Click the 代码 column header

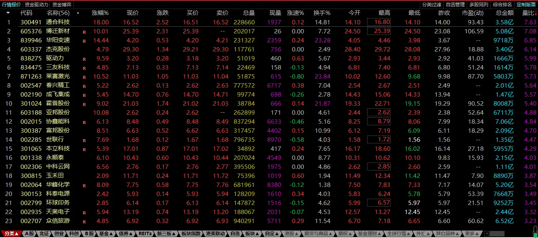click(26, 13)
